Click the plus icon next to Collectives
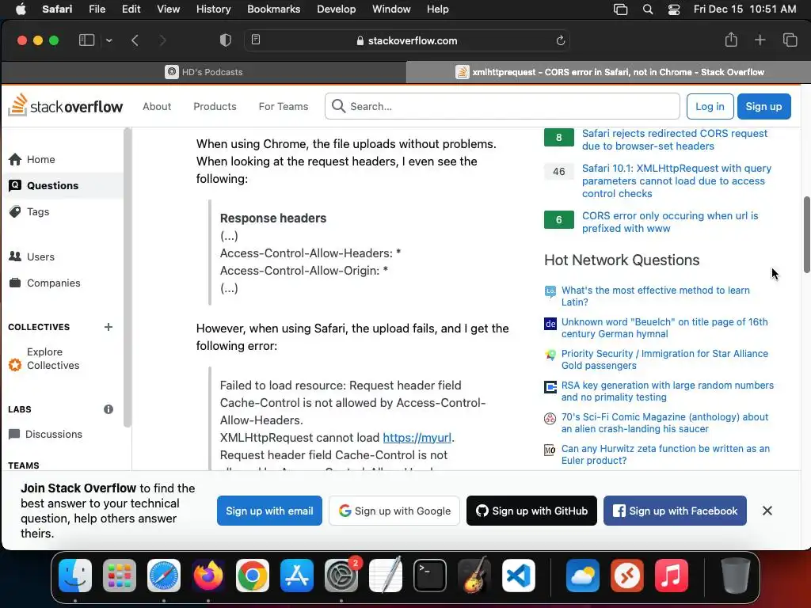The width and height of the screenshot is (811, 608). click(108, 327)
